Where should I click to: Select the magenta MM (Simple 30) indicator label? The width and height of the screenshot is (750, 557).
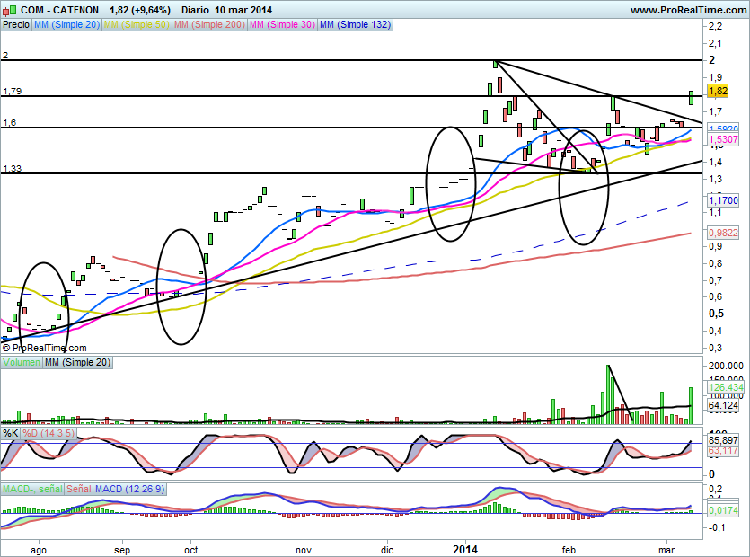pyautogui.click(x=282, y=25)
